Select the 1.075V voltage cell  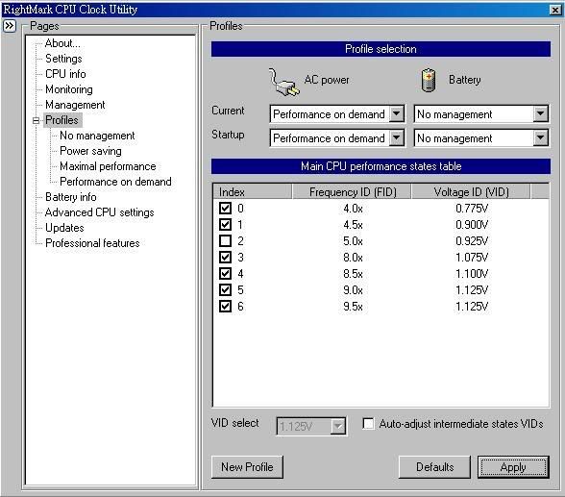click(x=472, y=258)
